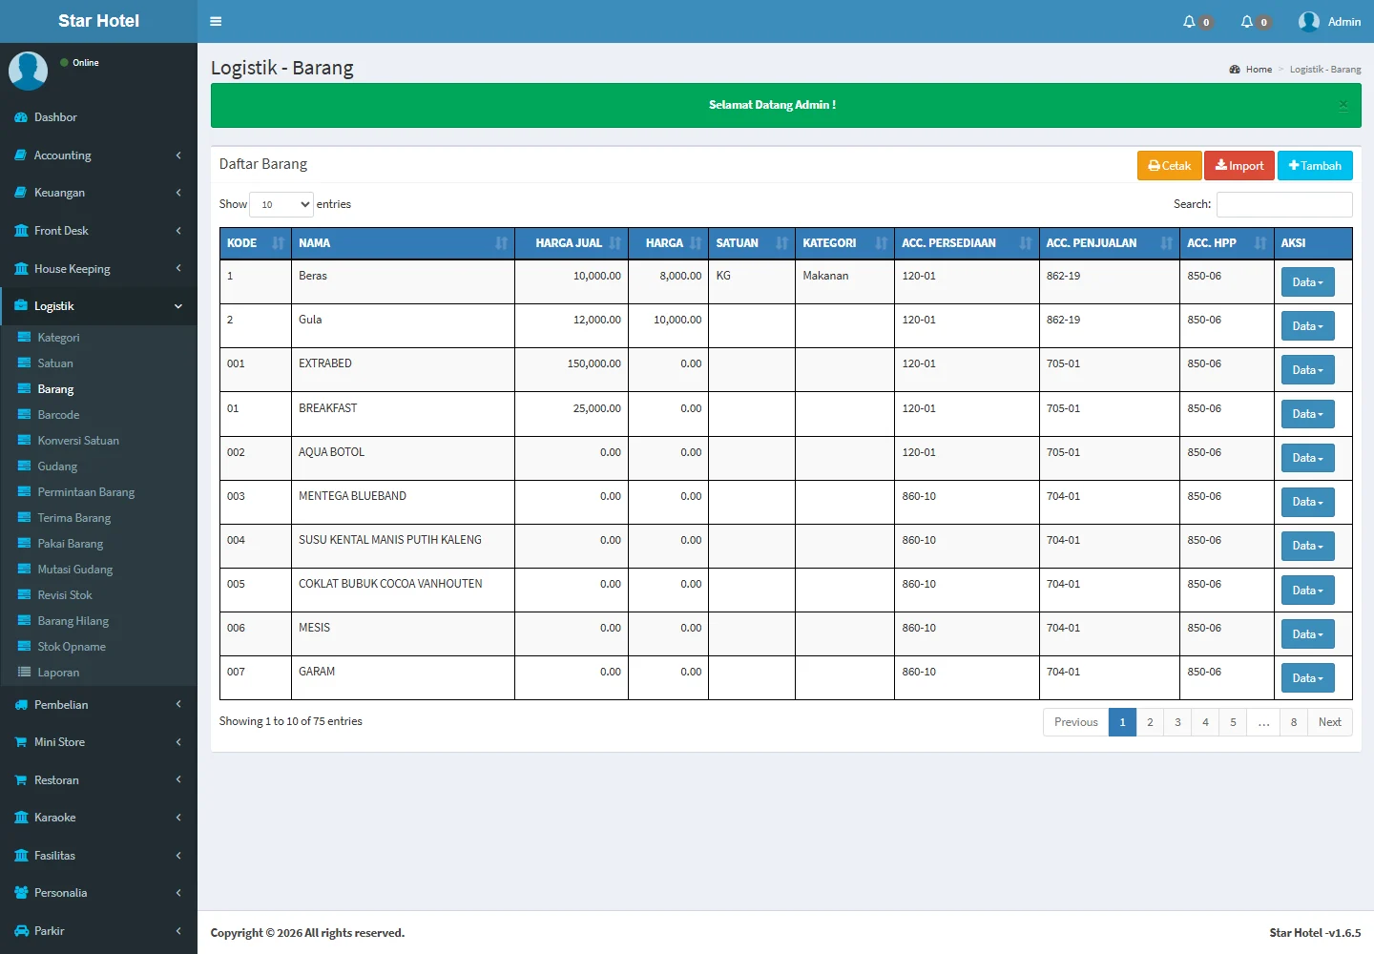Click the orange Cetak button
The height and width of the screenshot is (954, 1374).
(x=1169, y=166)
